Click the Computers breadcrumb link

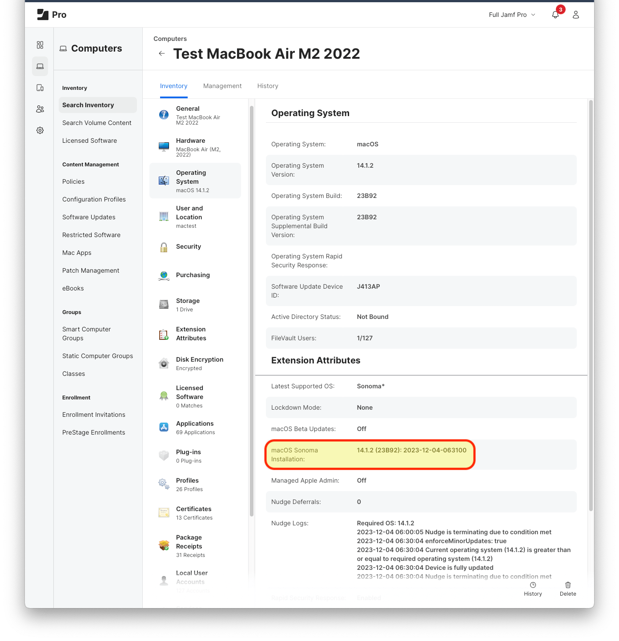coord(170,39)
